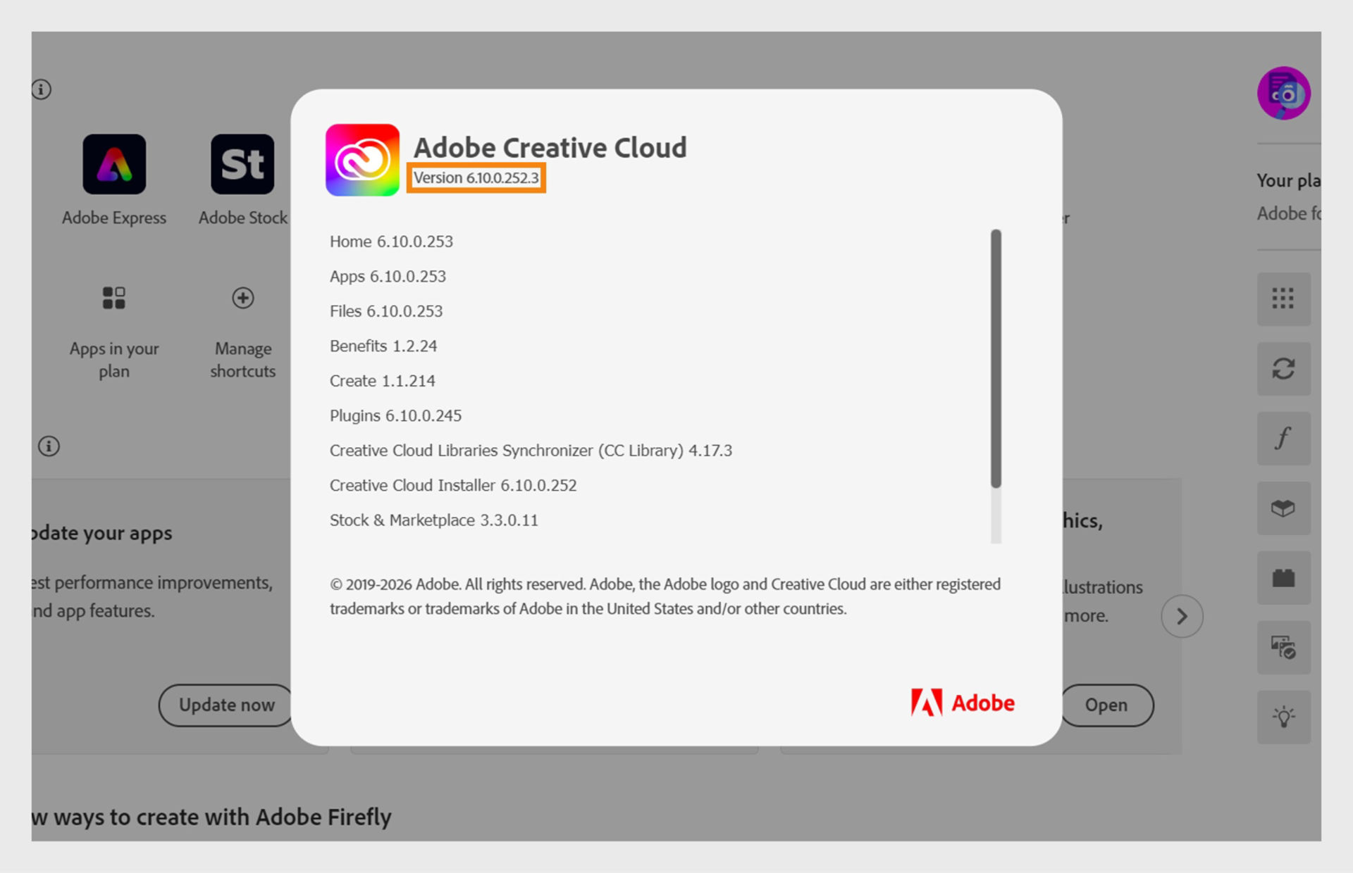Click the info icon above Update your apps
Viewport: 1353px width, 873px height.
pyautogui.click(x=49, y=446)
